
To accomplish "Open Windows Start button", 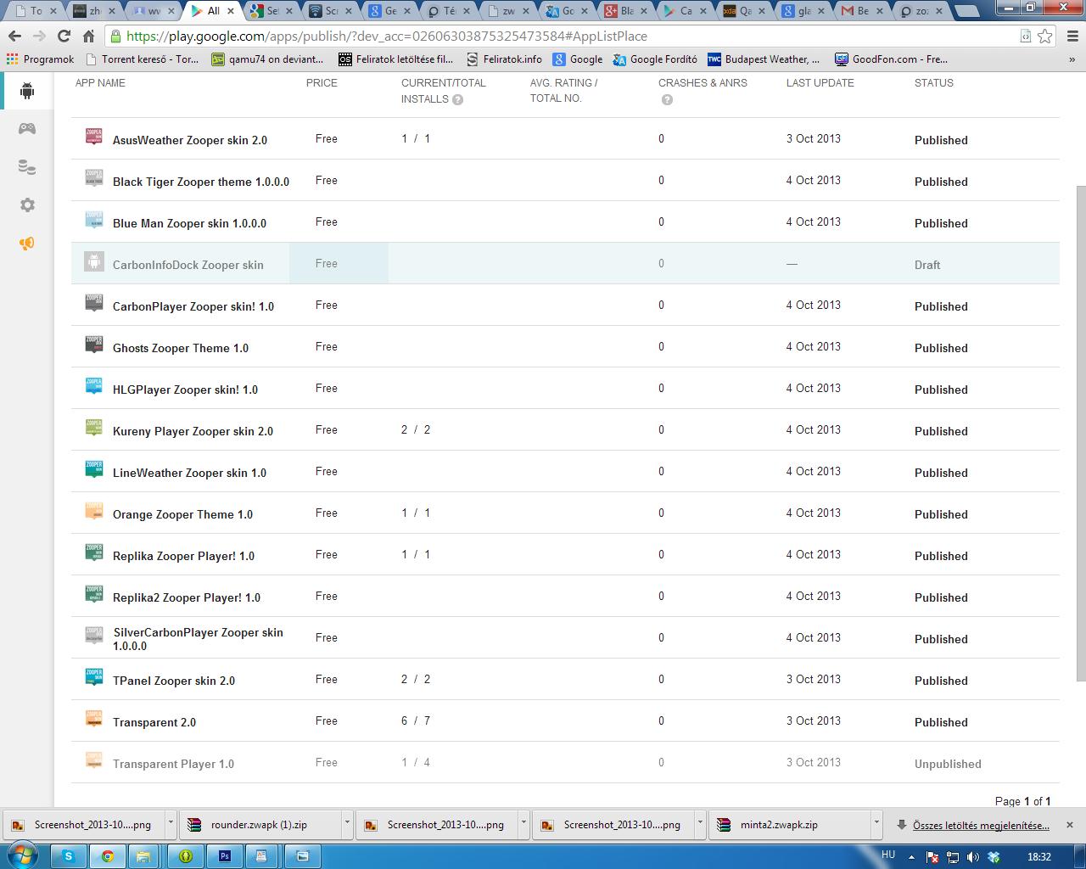I will (21, 855).
